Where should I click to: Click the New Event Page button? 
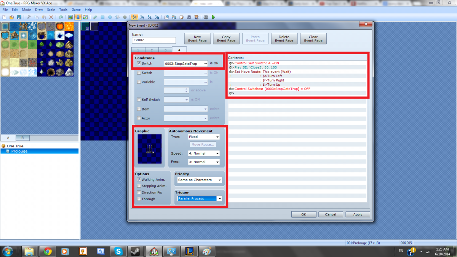[197, 39]
